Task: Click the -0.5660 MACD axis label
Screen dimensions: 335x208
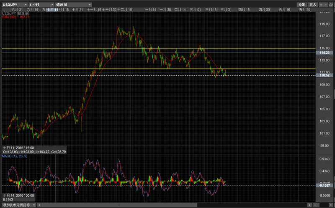Action: click(325, 195)
